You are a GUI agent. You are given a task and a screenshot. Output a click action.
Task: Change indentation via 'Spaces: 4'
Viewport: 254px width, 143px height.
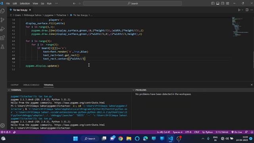177,132
